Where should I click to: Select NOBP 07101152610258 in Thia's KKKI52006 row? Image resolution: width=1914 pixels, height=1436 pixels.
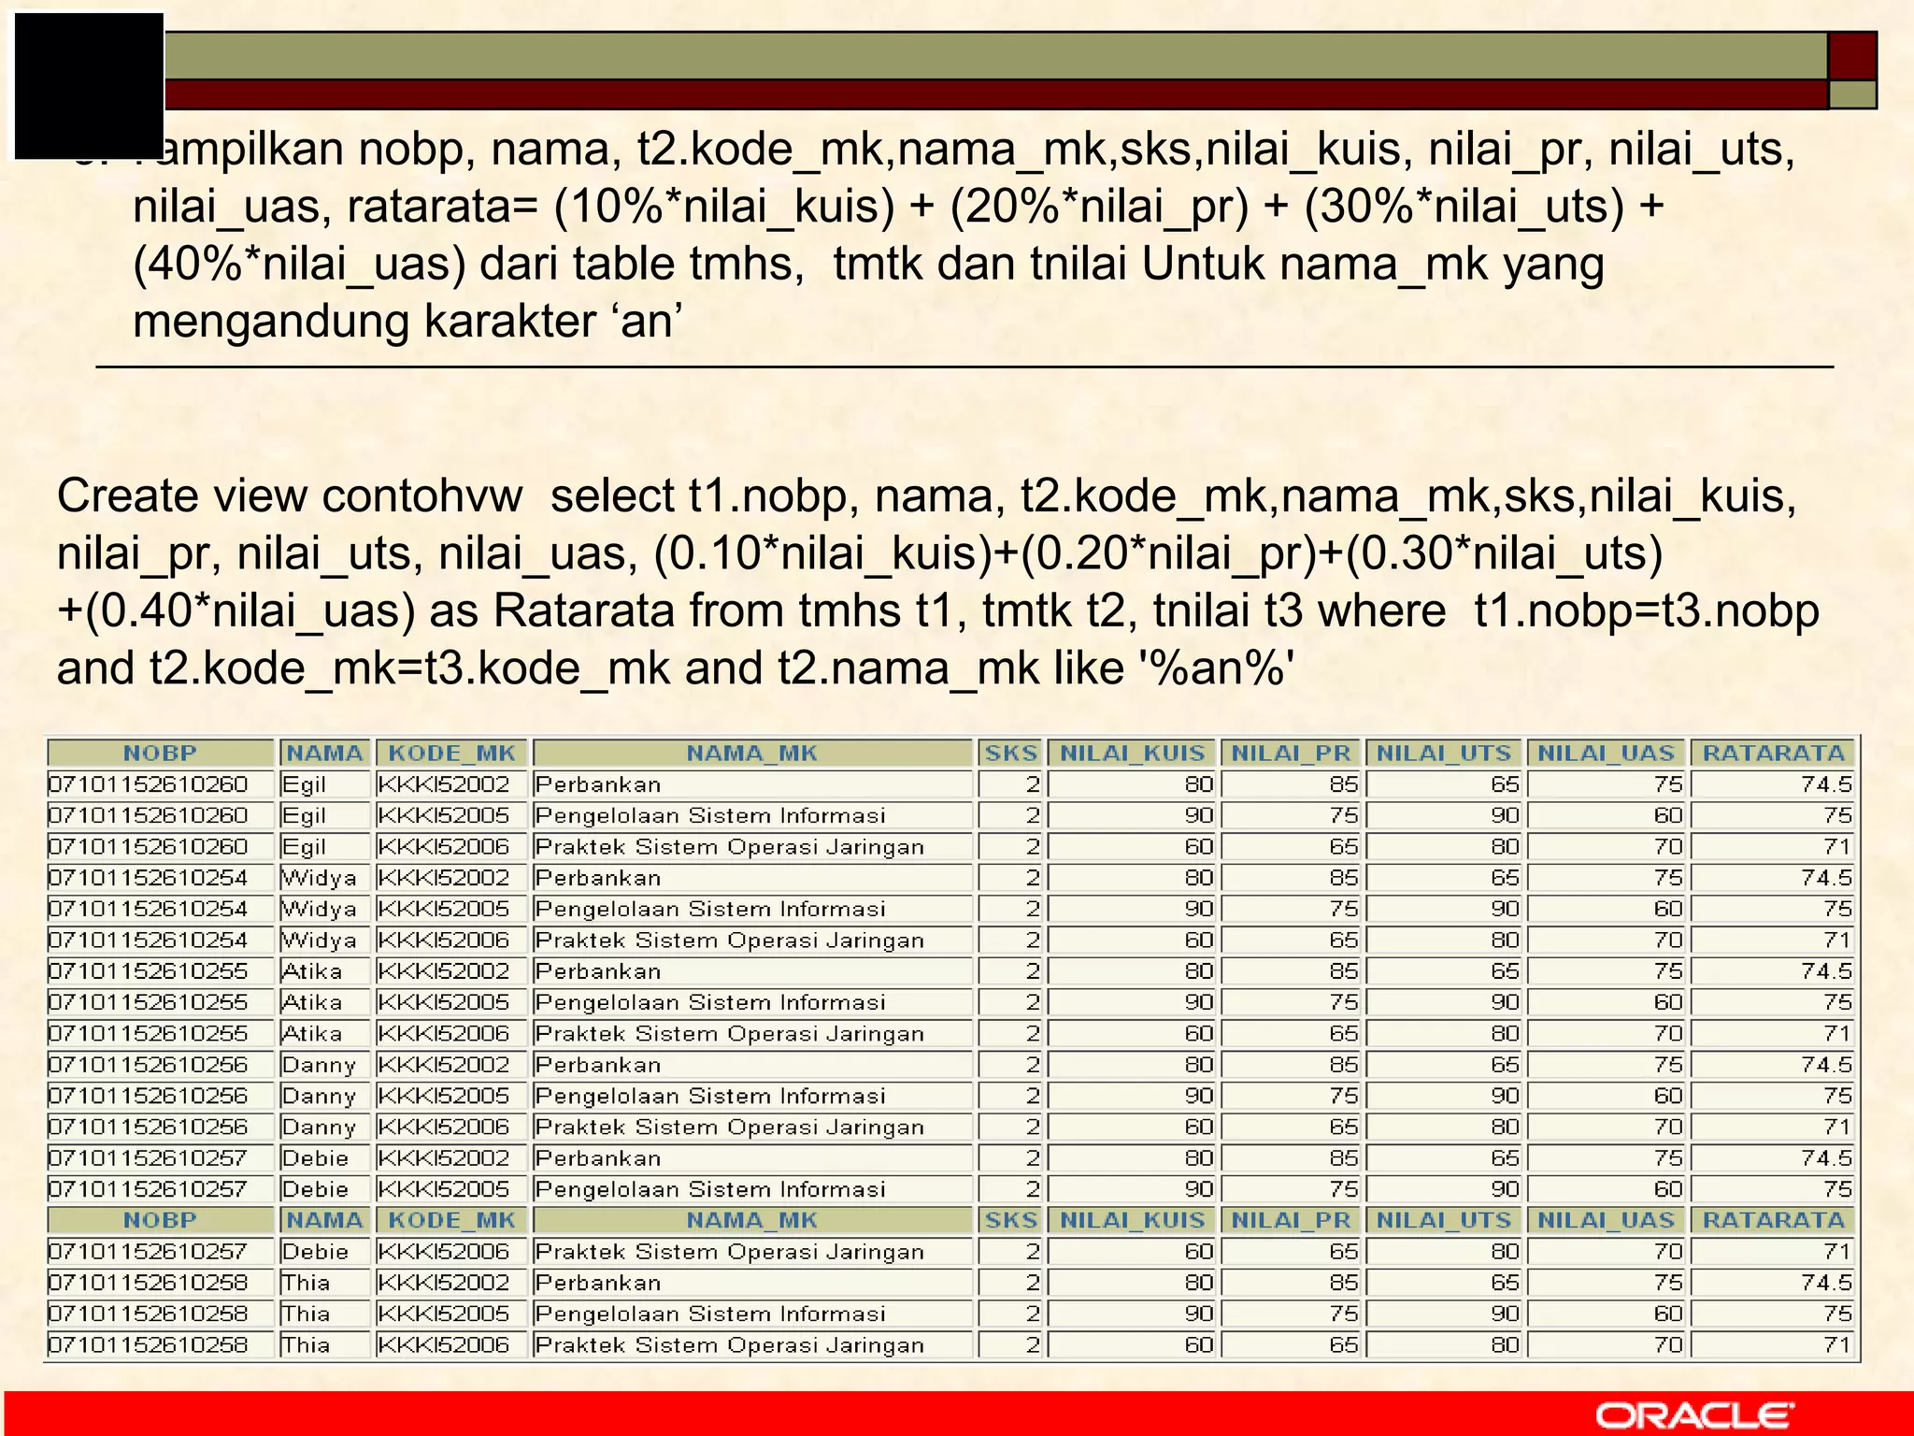pyautogui.click(x=148, y=1345)
